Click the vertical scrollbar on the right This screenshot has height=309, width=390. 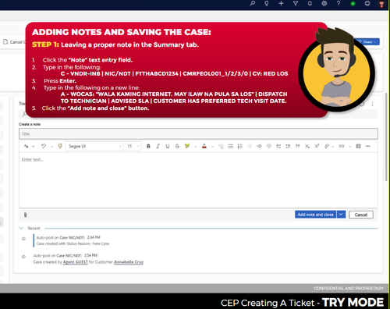386,137
